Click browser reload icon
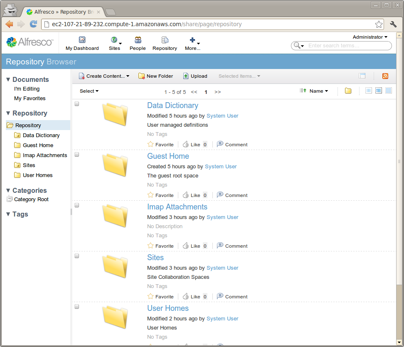Viewport: 404px width, 347px height. 33,24
